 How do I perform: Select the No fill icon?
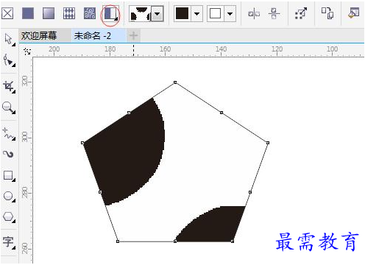click(7, 13)
